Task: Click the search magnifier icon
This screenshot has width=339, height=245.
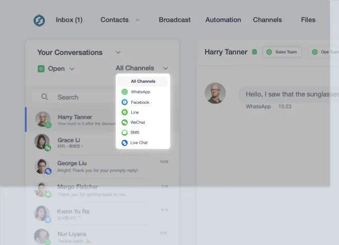Action: click(45, 97)
